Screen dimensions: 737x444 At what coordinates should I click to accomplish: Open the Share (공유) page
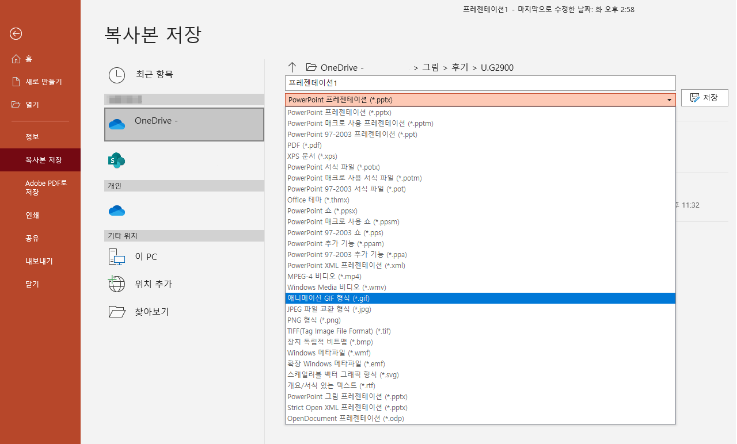pos(40,238)
